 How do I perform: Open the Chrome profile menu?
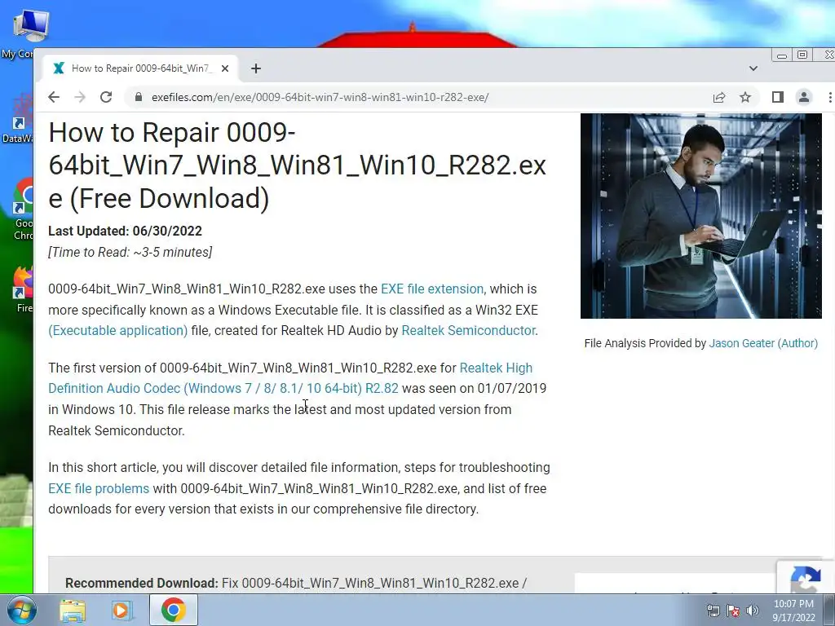pos(803,98)
